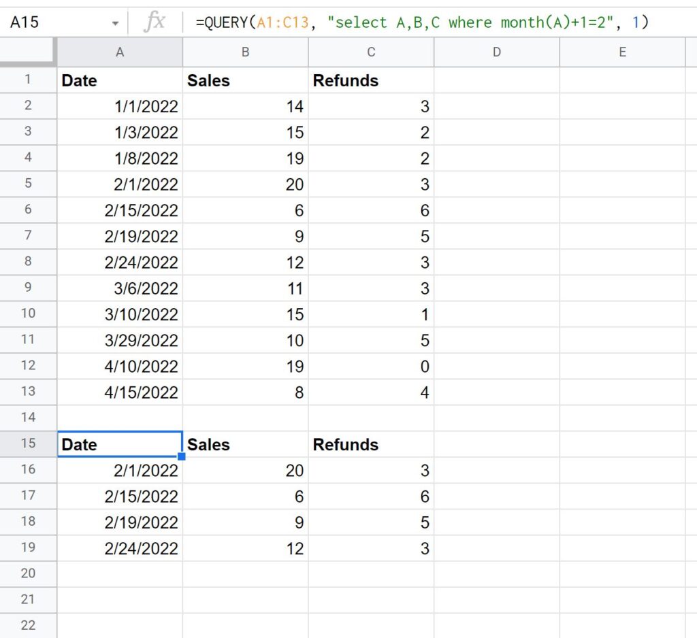Click cell C15 labeled Refunds
Viewport: 697px width, 638px height.
click(371, 444)
